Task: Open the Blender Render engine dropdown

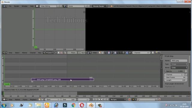Action: [100, 6]
